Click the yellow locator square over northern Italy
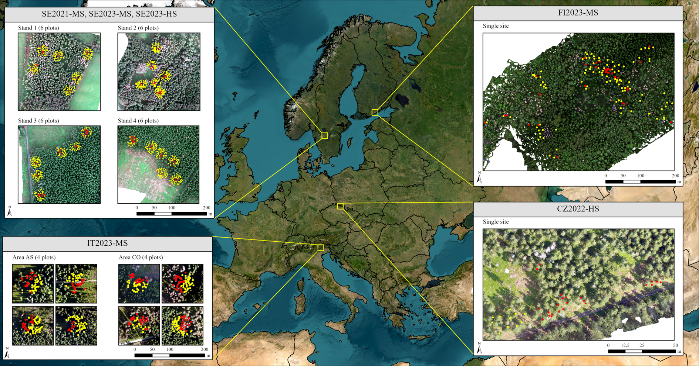699x366 pixels. click(x=321, y=248)
